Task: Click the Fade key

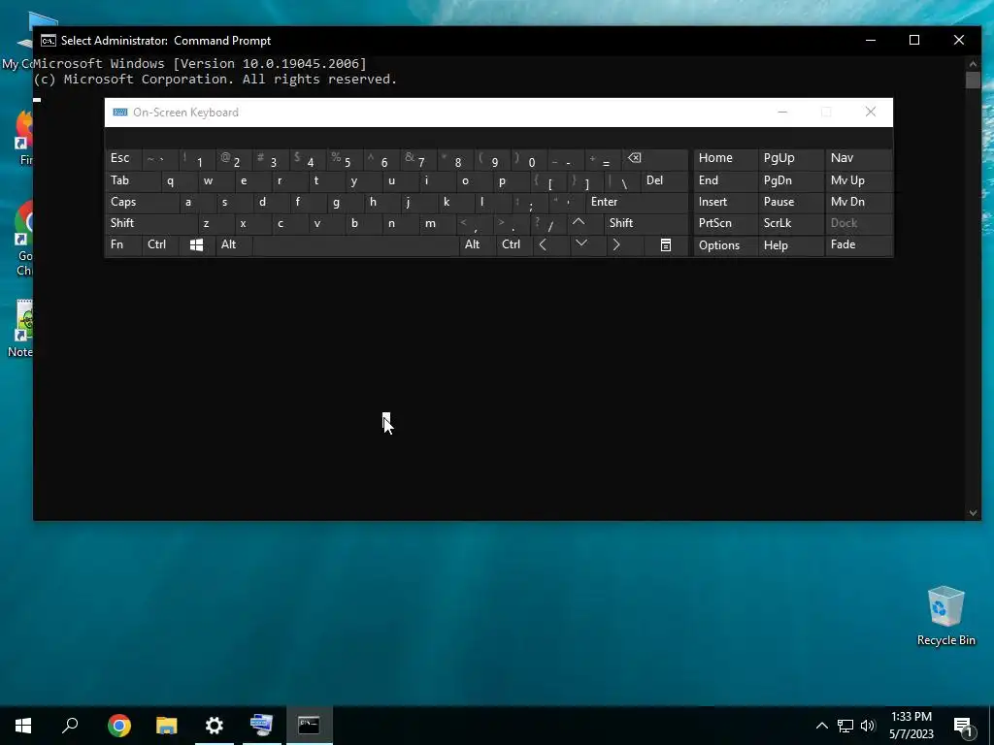Action: (859, 245)
